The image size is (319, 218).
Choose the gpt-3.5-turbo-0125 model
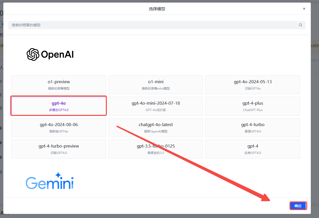[x=156, y=149]
